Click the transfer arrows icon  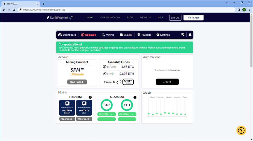point(119,82)
